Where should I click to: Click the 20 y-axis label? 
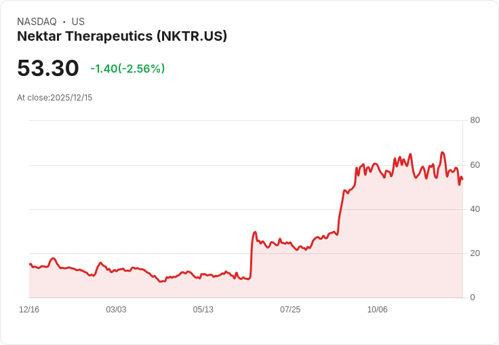pos(475,253)
